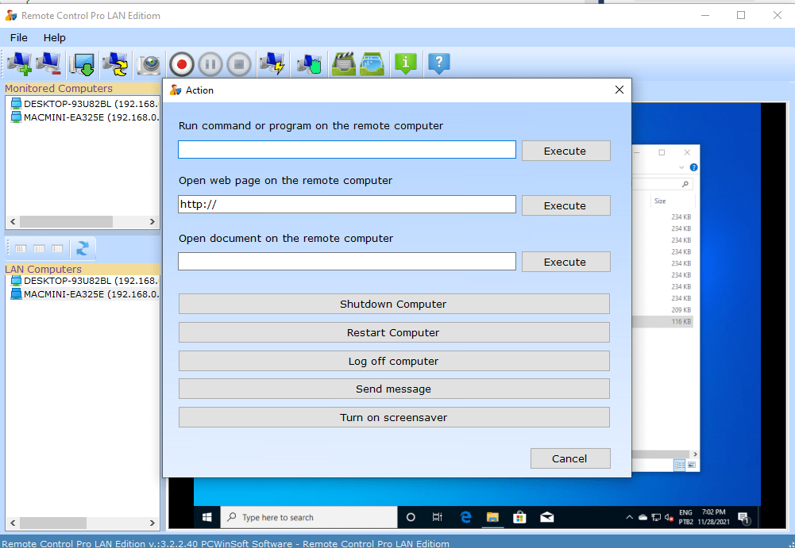Screen dimensions: 795x548
Task: Click the remote taskbar search box
Action: pyautogui.click(x=309, y=517)
